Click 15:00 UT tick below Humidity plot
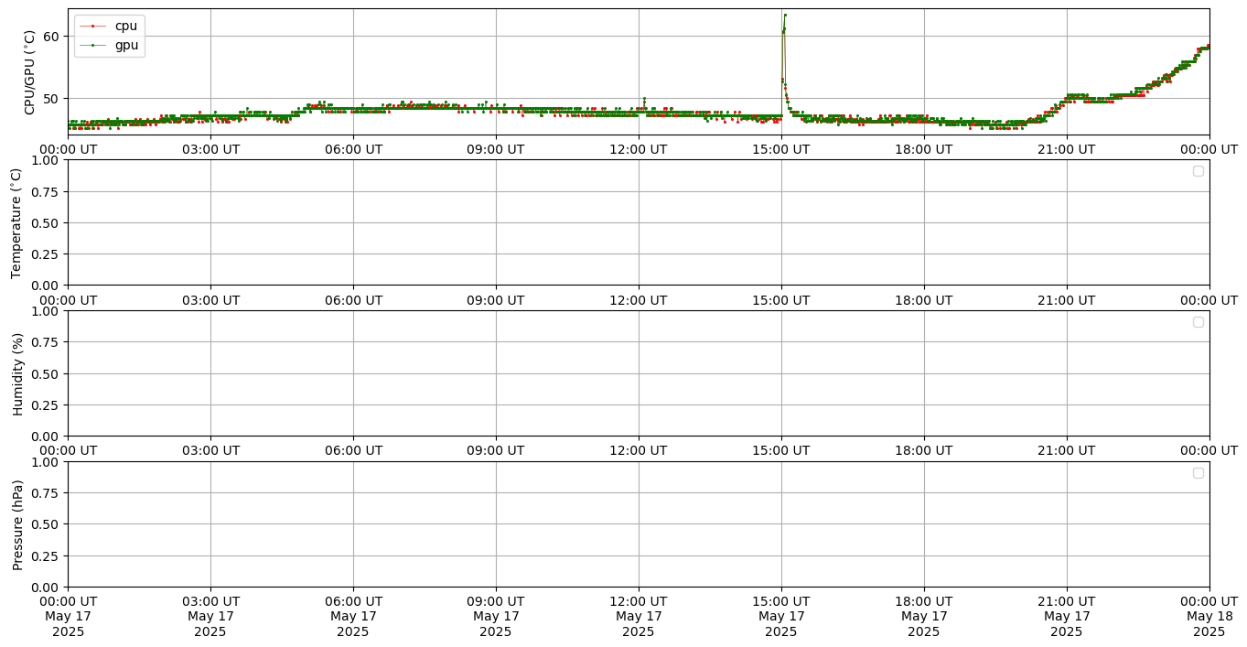Viewport: 1247px width, 647px height. [x=781, y=450]
